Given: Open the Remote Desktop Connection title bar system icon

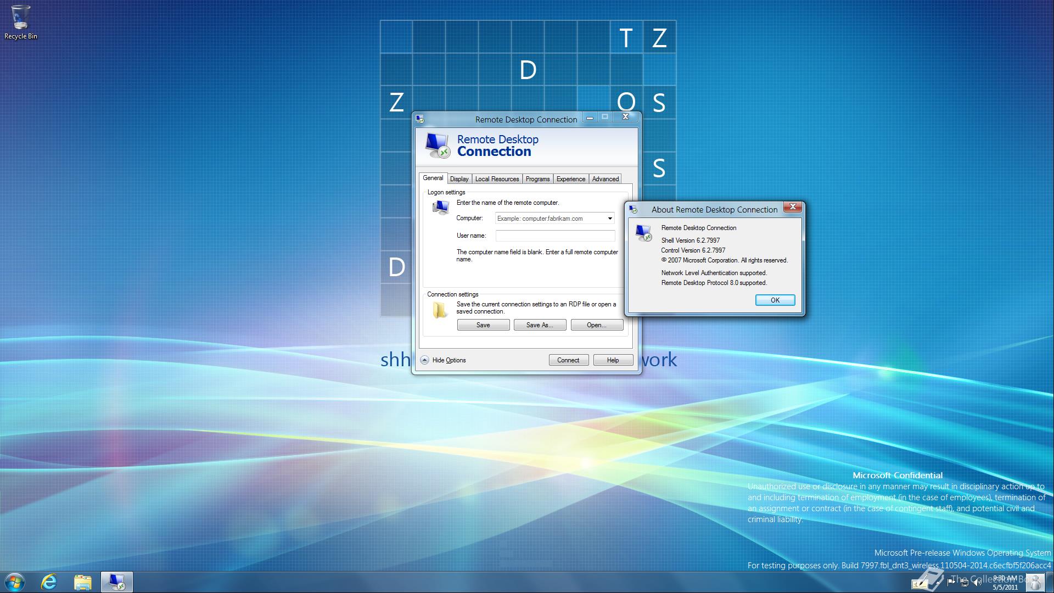Looking at the screenshot, I should [x=421, y=119].
